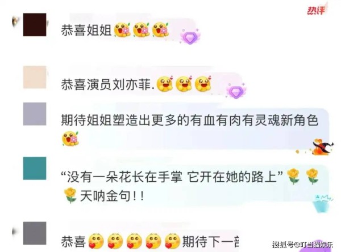Click the dark maroon avatar of first commenter
The image size is (341, 252).
[x=35, y=24]
